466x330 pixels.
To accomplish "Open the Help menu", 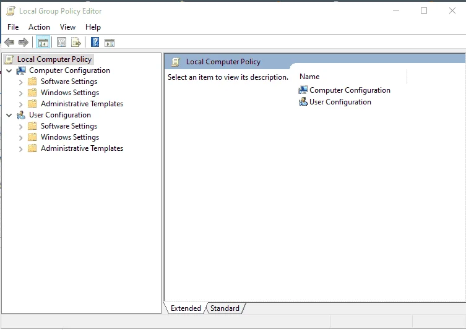I will (x=93, y=27).
